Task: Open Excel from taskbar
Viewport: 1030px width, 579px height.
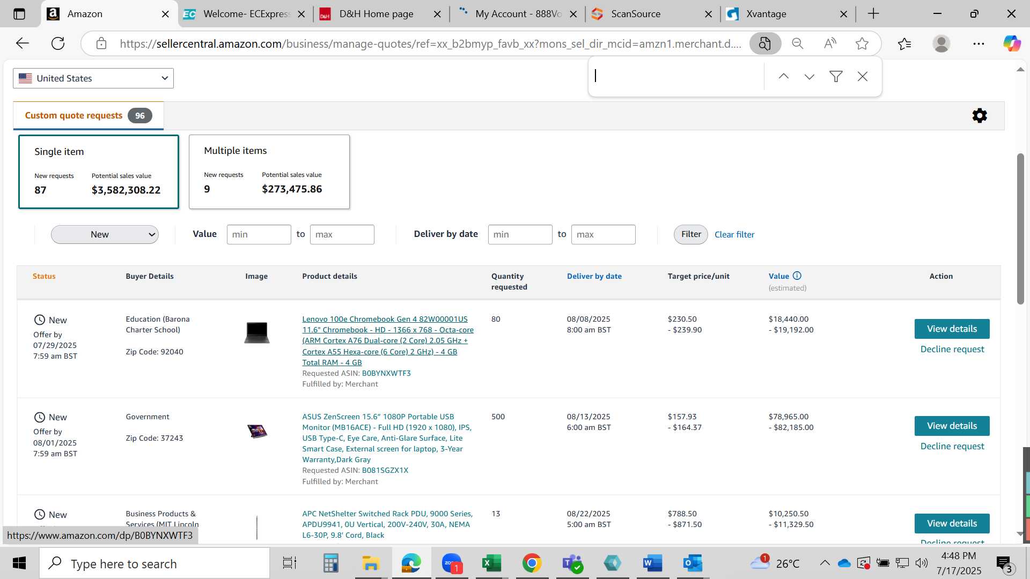Action: 491,563
